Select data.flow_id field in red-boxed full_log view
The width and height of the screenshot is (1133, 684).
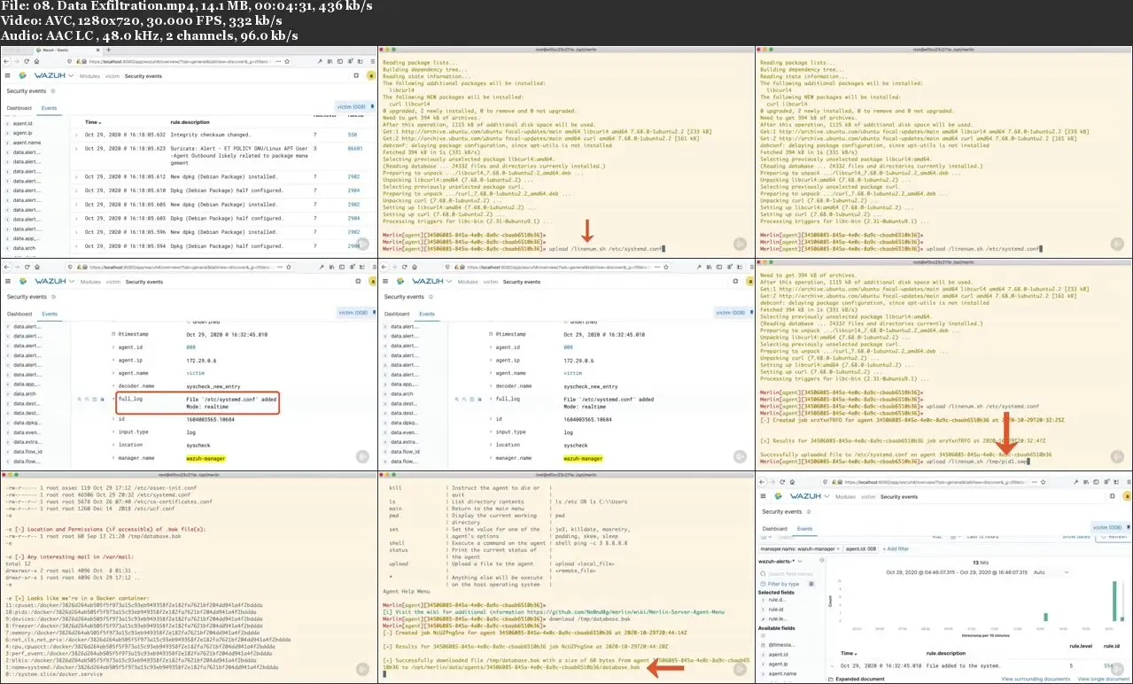click(28, 451)
